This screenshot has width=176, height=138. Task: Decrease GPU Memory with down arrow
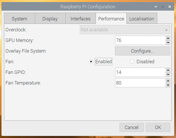click(x=168, y=43)
